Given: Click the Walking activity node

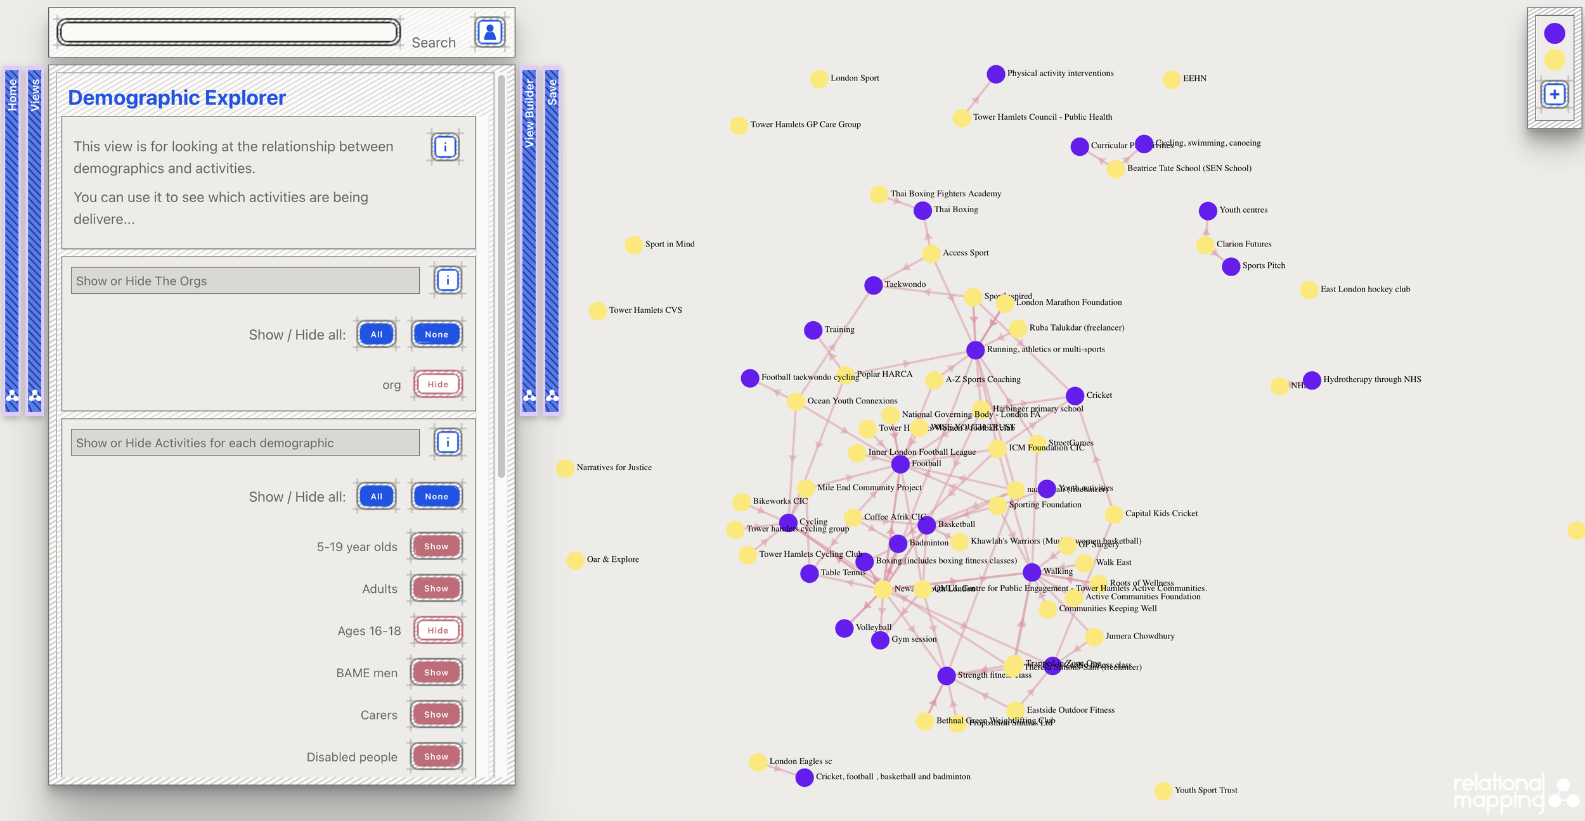Looking at the screenshot, I should click(1032, 572).
